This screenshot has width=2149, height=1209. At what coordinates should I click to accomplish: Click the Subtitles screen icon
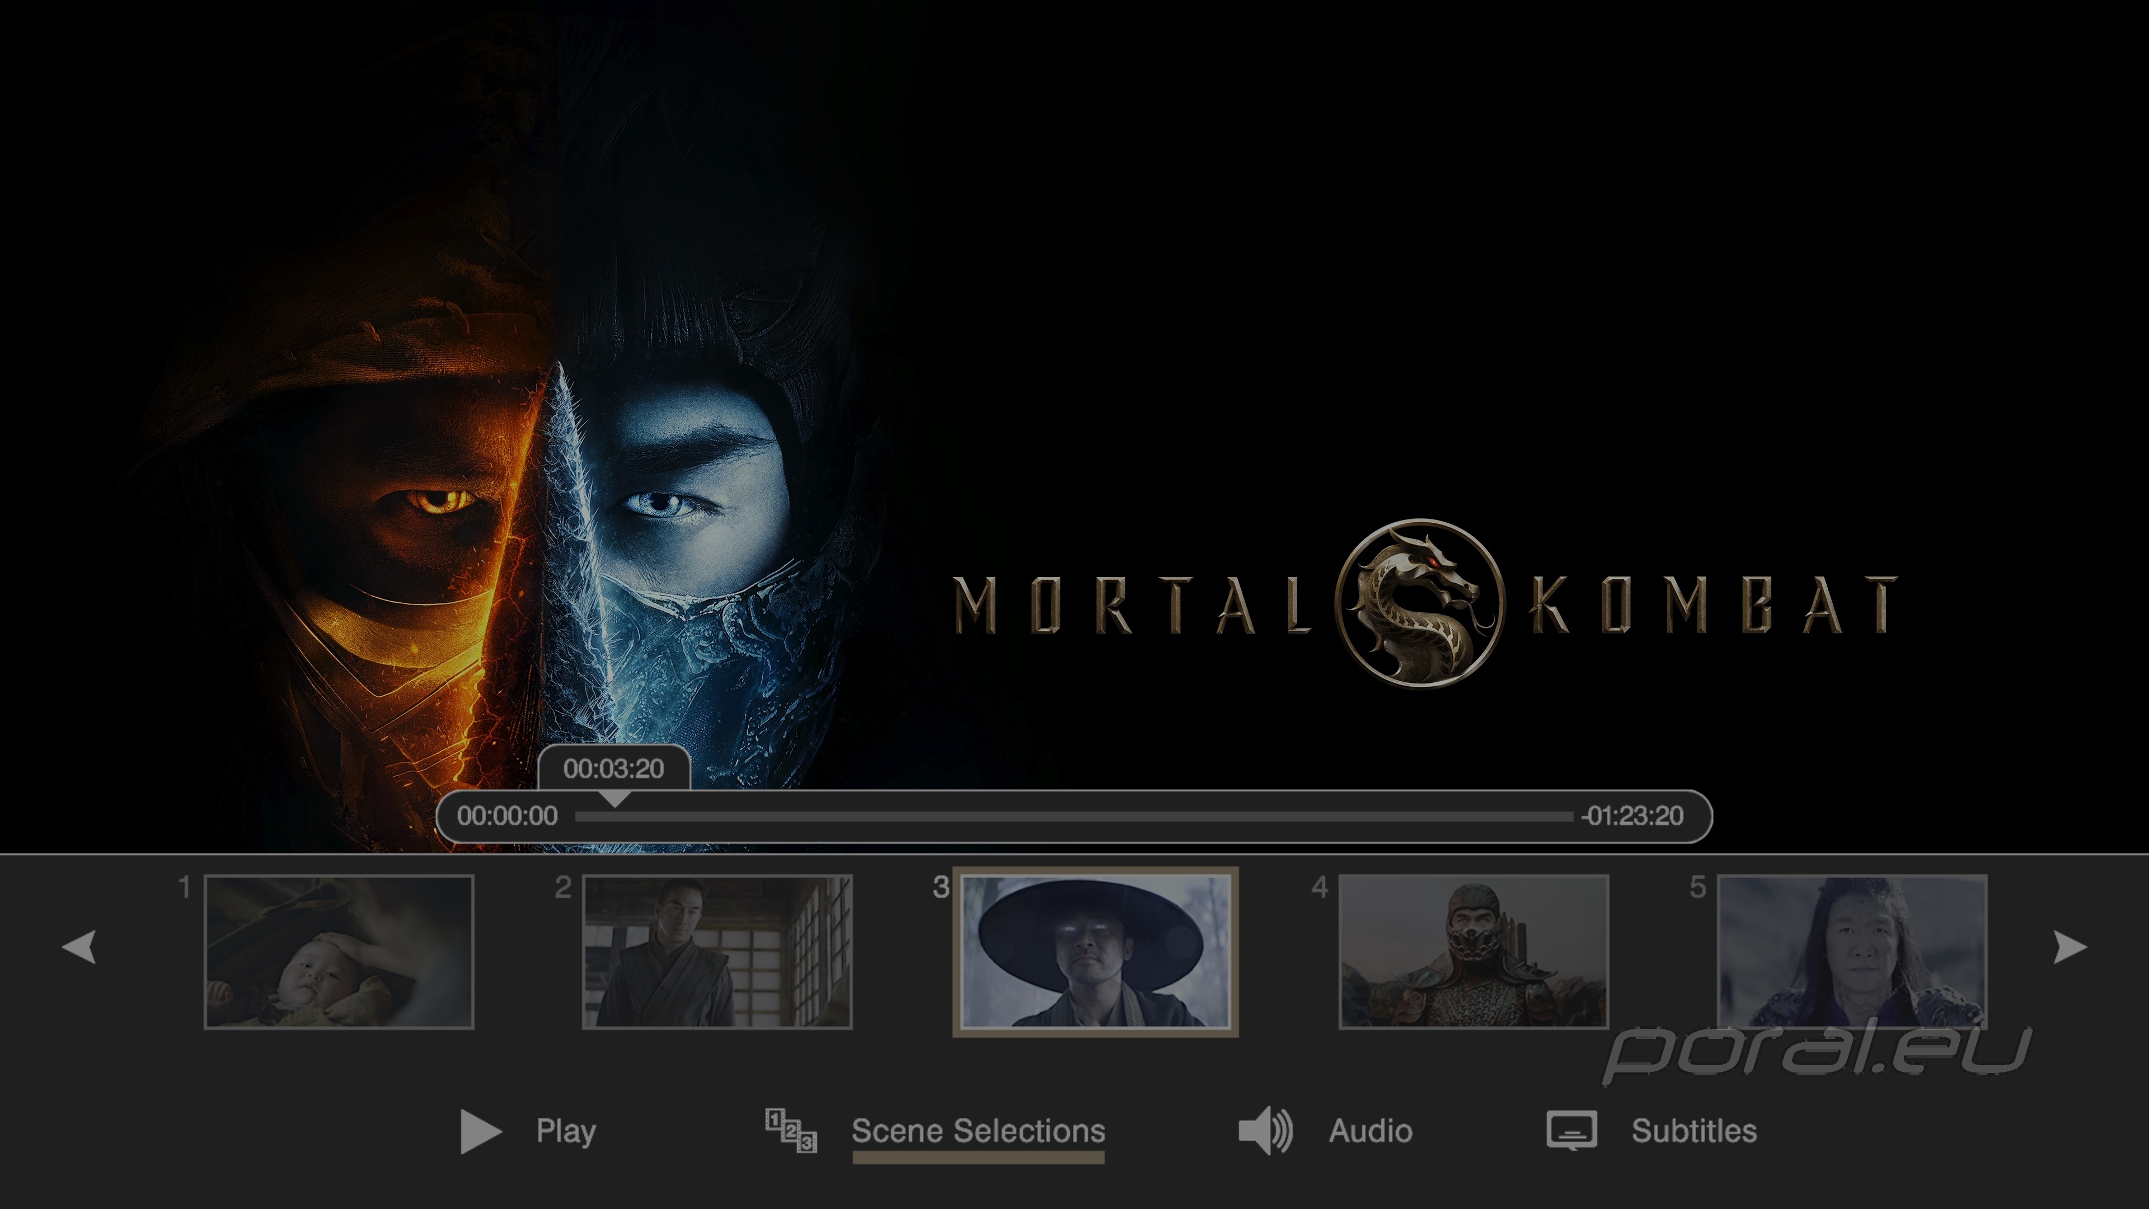[x=1571, y=1131]
